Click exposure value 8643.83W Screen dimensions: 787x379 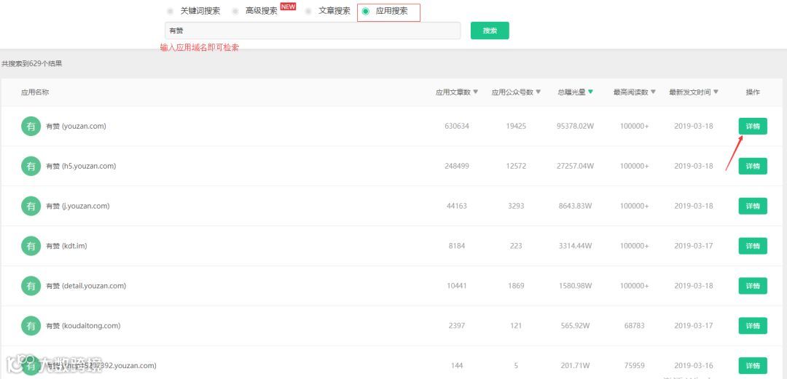pos(575,206)
